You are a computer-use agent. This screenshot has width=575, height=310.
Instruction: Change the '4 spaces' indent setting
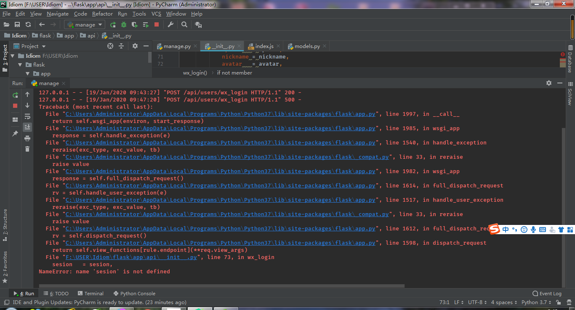coord(504,302)
